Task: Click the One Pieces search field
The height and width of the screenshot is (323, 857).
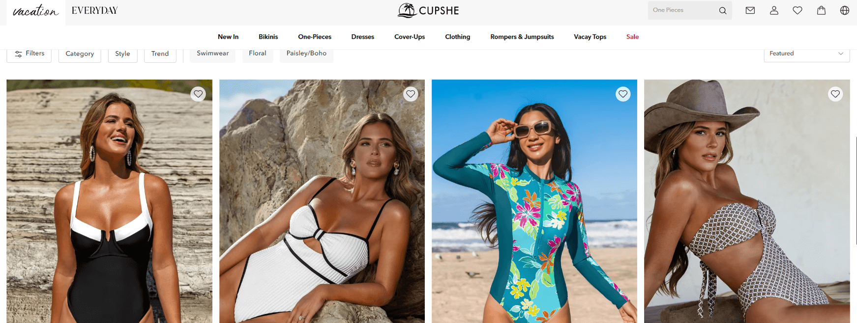Action: 682,10
